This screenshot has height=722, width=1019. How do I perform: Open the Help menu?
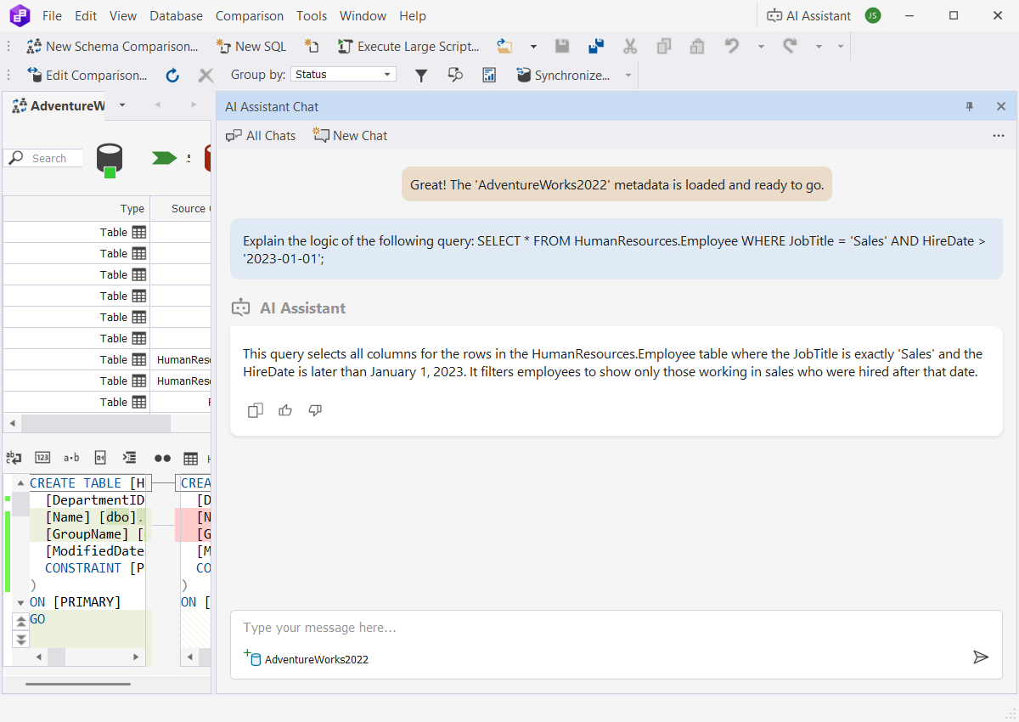coord(413,15)
